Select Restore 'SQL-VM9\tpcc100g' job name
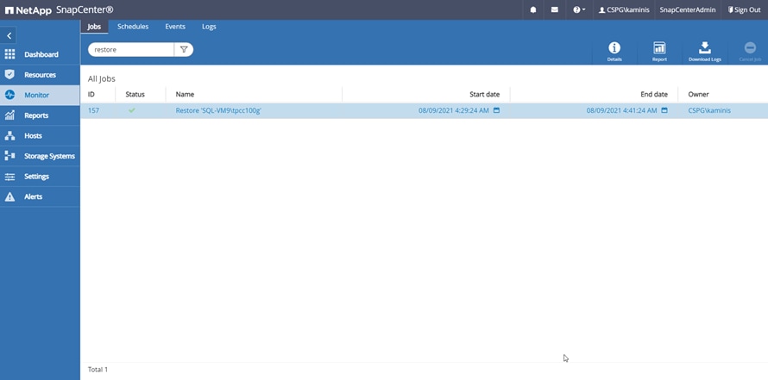 pos(218,110)
